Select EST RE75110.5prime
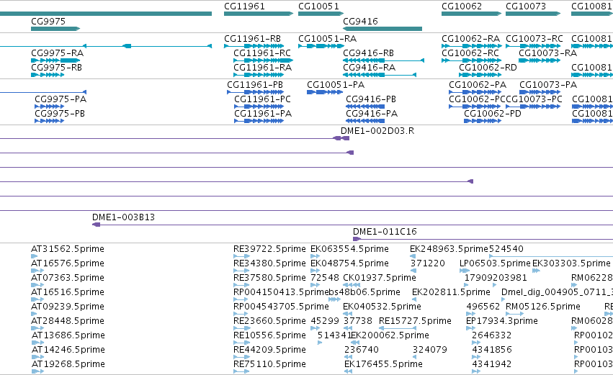This screenshot has height=375, width=613. pos(269,364)
